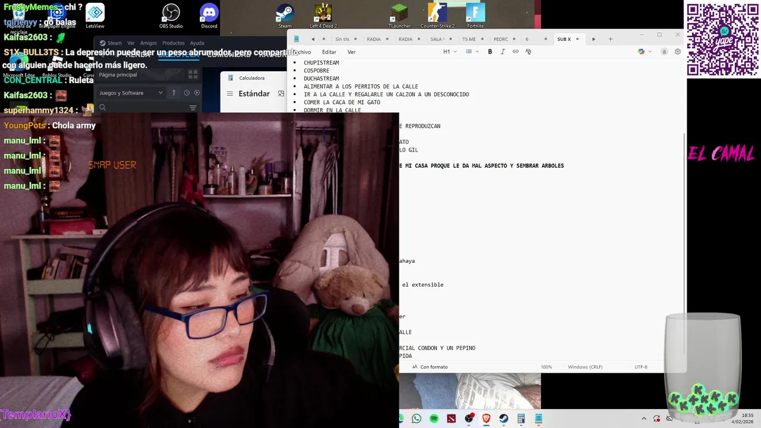Open the H1 heading dropdown
Image resolution: width=761 pixels, height=428 pixels.
pyautogui.click(x=449, y=52)
